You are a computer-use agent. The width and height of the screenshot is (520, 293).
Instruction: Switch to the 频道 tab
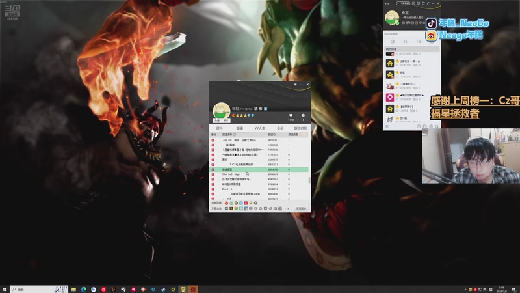pyautogui.click(x=240, y=128)
